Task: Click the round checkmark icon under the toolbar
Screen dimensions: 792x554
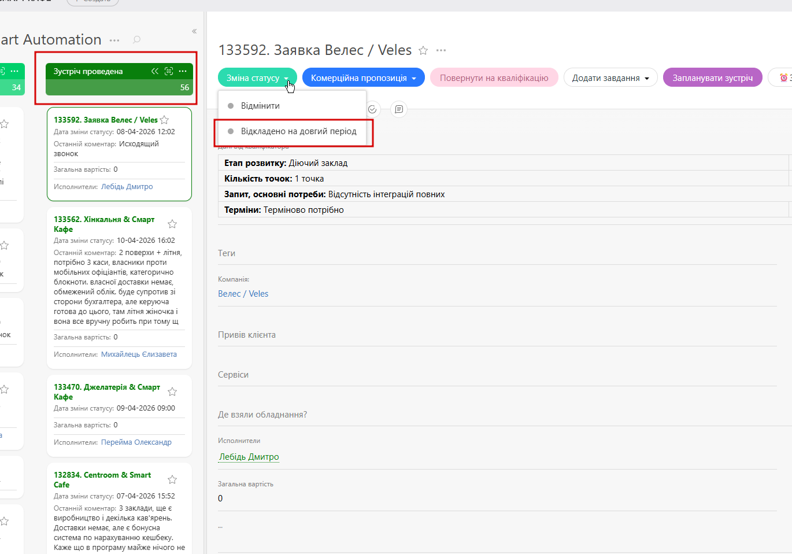Action: [x=372, y=109]
